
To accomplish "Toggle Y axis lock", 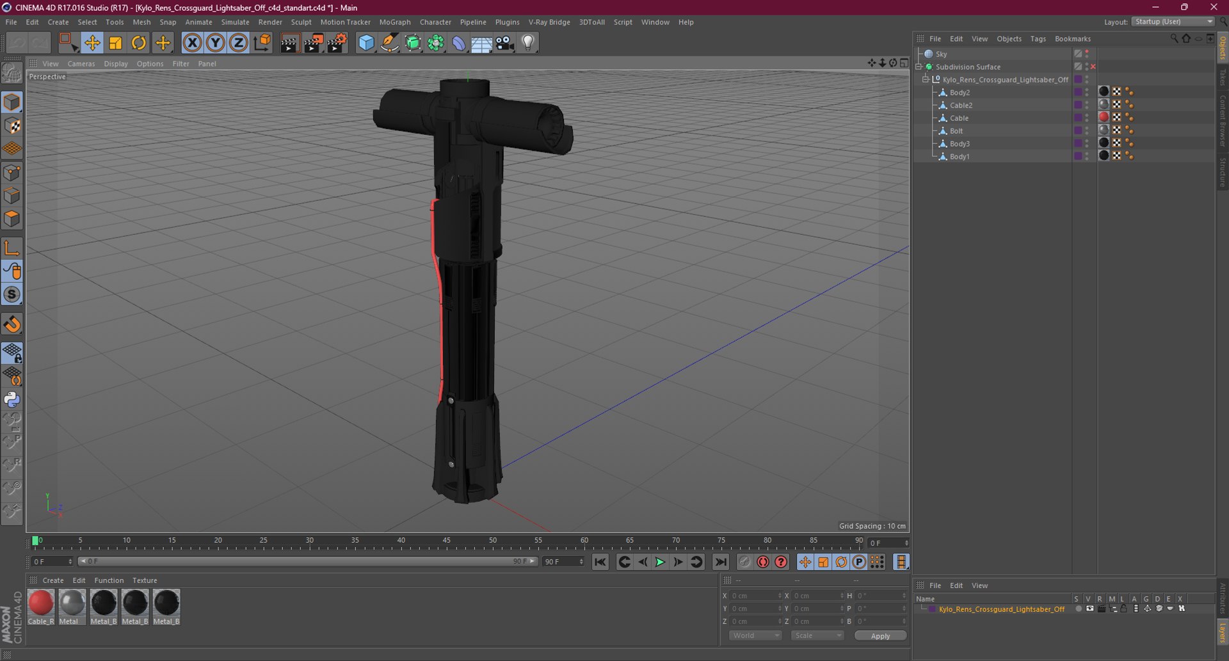I will (216, 43).
